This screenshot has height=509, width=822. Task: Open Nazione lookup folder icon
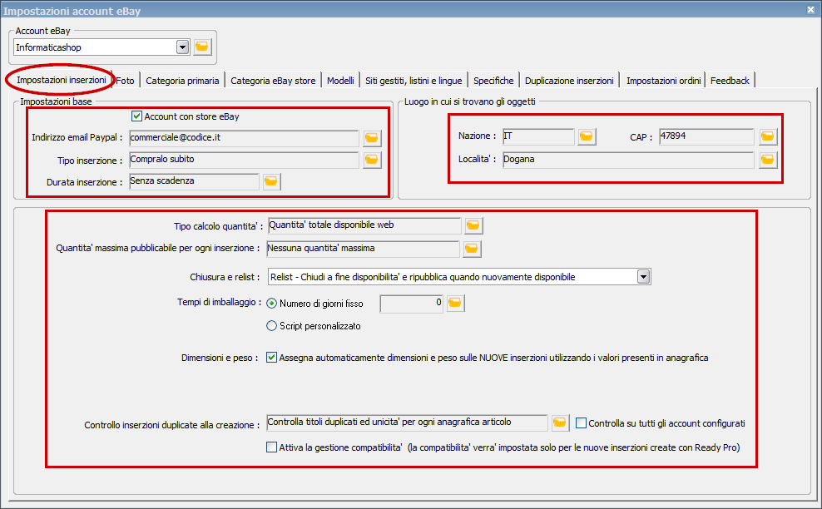[586, 137]
